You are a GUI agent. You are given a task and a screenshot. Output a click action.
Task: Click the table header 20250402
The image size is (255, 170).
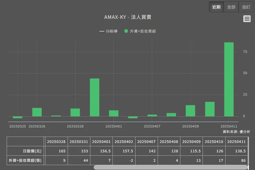pyautogui.click(x=124, y=142)
